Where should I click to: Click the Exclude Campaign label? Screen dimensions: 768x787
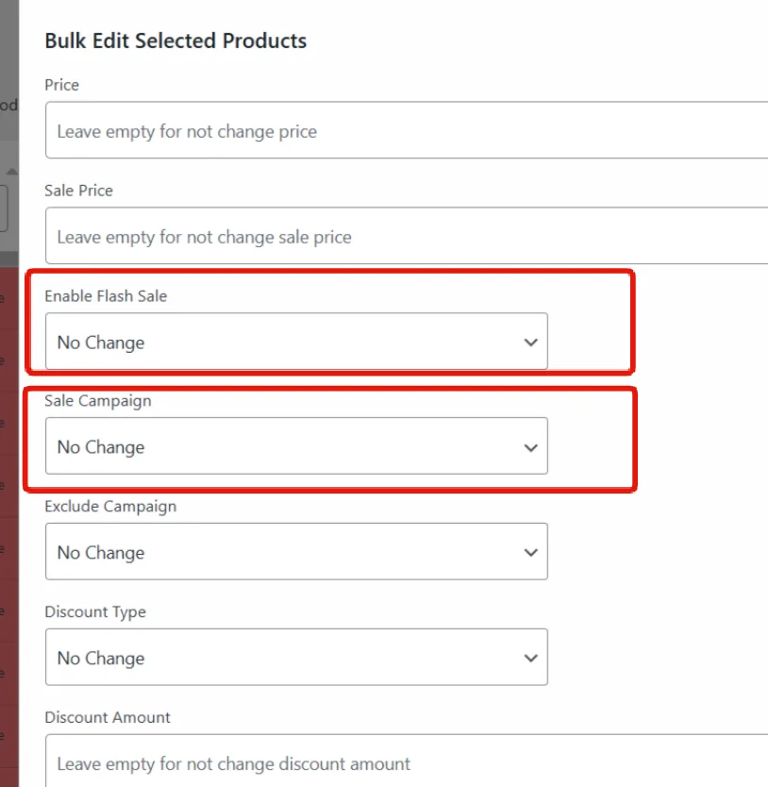[110, 506]
